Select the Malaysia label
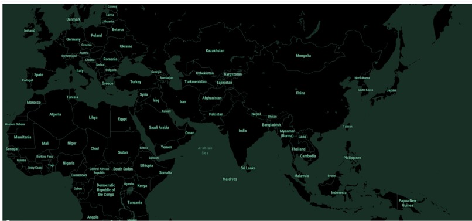Viewport: 472px width, 221px height. (x=302, y=176)
